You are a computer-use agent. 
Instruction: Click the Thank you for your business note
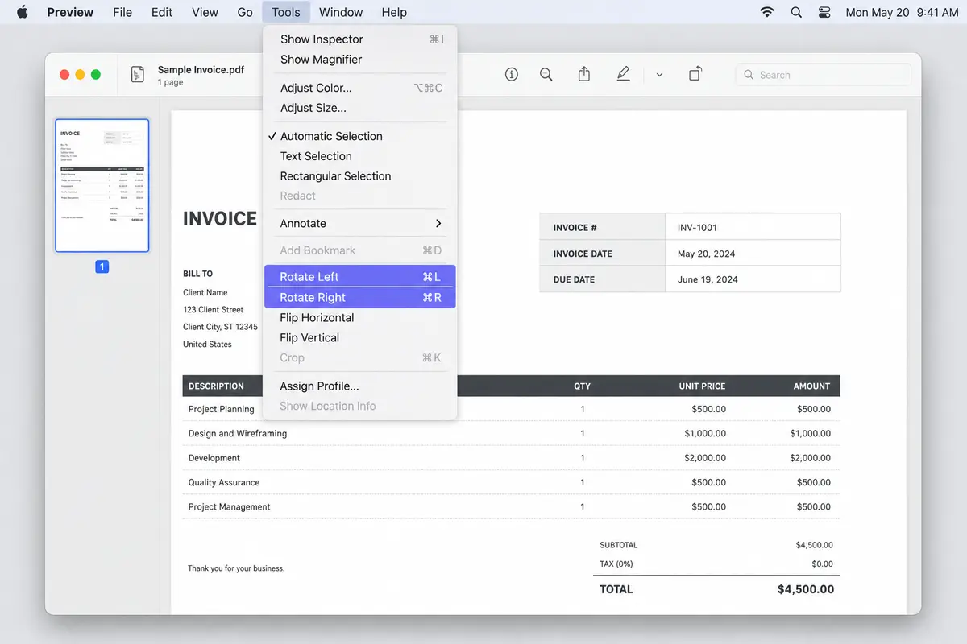point(236,568)
